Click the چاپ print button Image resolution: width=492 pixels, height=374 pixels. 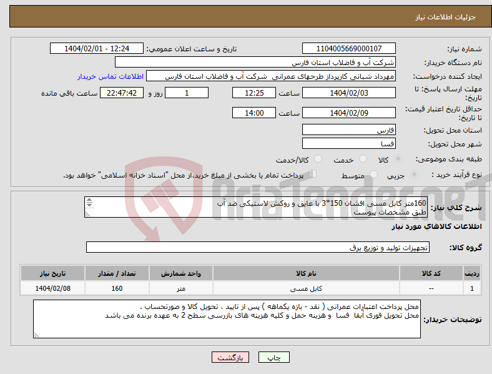[273, 357]
